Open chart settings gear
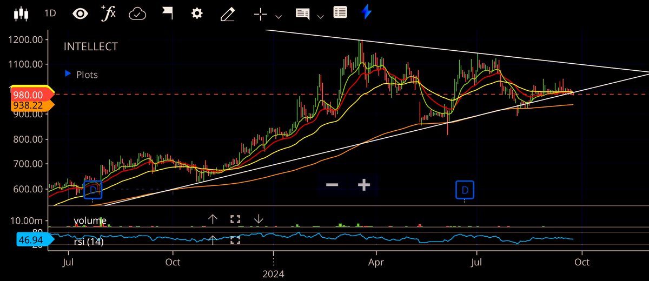 (197, 14)
